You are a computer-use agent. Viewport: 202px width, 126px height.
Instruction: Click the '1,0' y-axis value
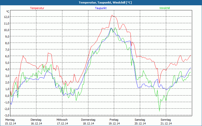pos(7,89)
